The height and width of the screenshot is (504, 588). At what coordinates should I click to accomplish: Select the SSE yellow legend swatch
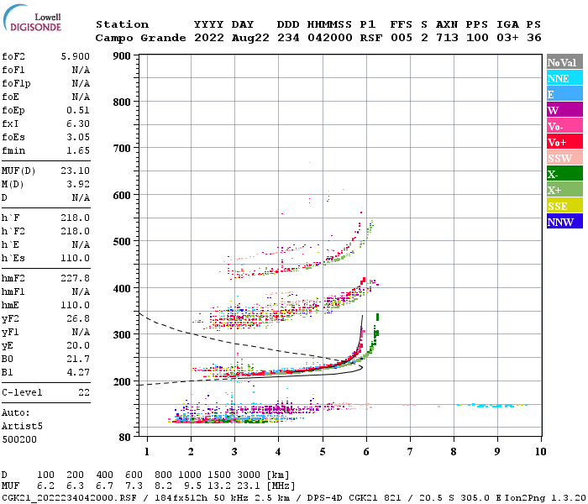(564, 206)
